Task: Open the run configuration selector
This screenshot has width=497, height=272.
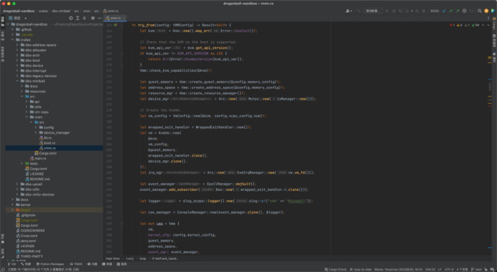Action: click(373, 11)
